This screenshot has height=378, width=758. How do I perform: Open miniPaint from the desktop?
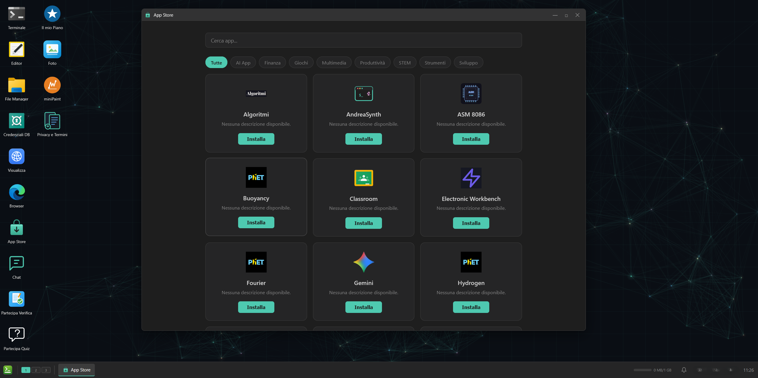(52, 85)
